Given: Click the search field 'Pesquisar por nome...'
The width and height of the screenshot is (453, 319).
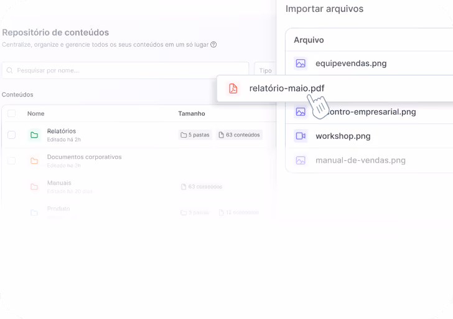Looking at the screenshot, I should click(126, 70).
